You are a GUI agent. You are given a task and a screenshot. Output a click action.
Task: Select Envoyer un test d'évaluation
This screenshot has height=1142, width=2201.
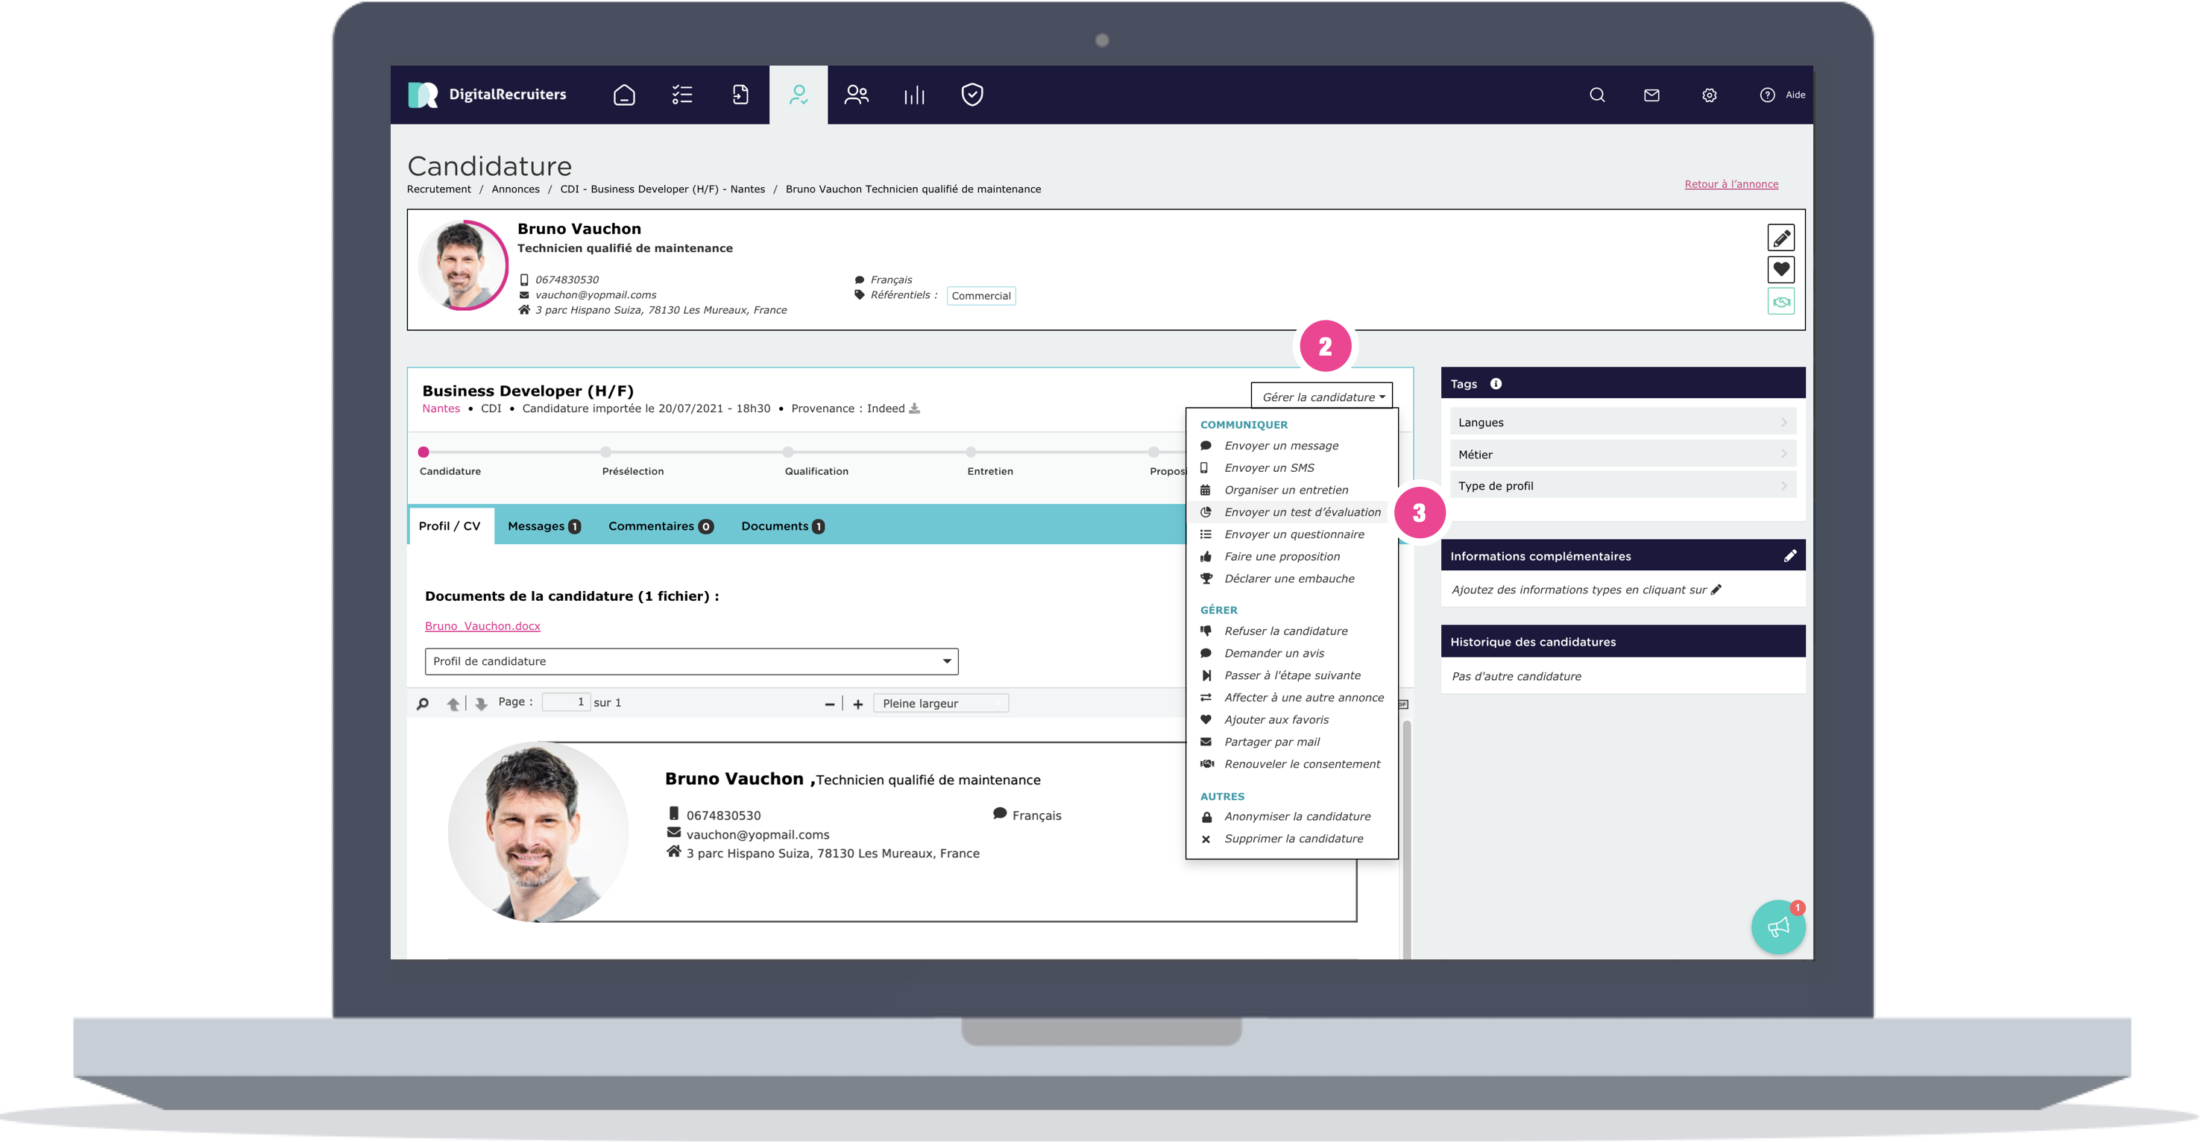[1301, 511]
